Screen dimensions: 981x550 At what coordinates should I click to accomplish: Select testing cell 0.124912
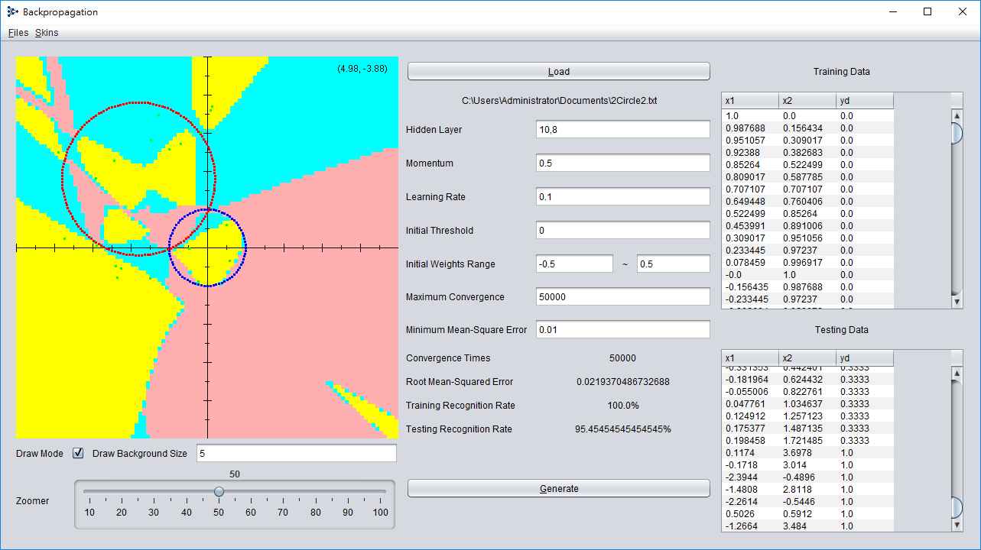tap(750, 416)
